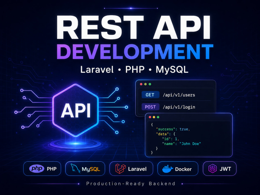Screen dimensions: 260x195
Task: Click the /api/v1/users endpoint path
Action: [179, 95]
